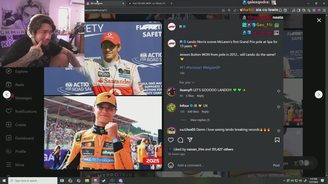Image resolution: width=328 pixels, height=184 pixels.
Task: Like the f1 post with heart icon
Action: [171, 140]
